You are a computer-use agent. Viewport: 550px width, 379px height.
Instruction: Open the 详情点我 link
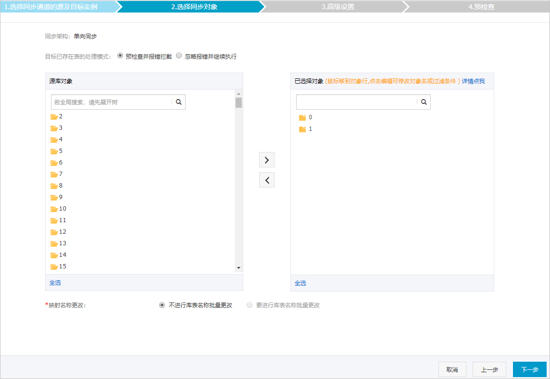(x=473, y=81)
